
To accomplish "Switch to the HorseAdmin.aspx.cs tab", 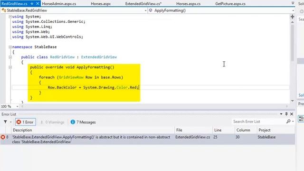I will coord(59,4).
